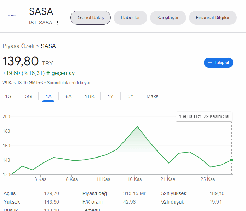Click the chart peak near 16 Kas

click(x=137, y=126)
